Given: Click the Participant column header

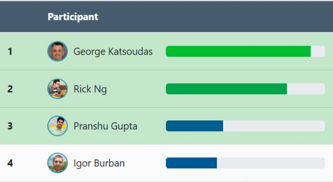Looking at the screenshot, I should [x=73, y=17].
